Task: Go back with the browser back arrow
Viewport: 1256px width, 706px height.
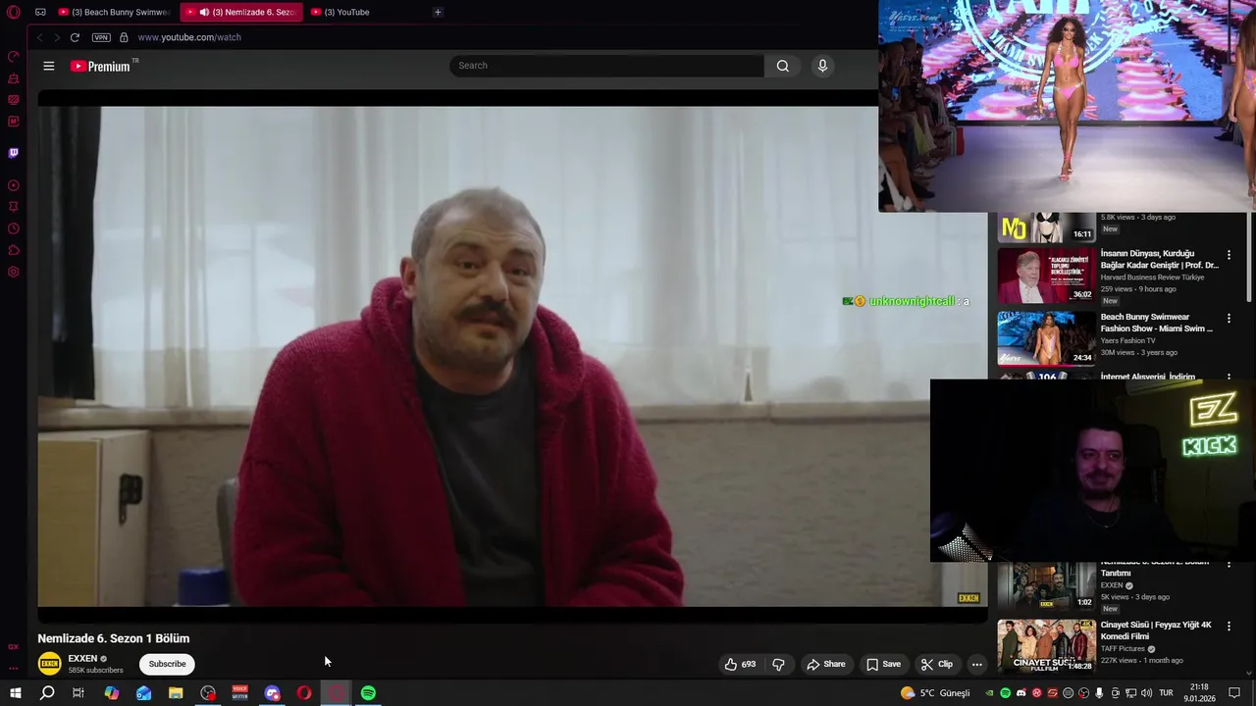Action: (39, 37)
